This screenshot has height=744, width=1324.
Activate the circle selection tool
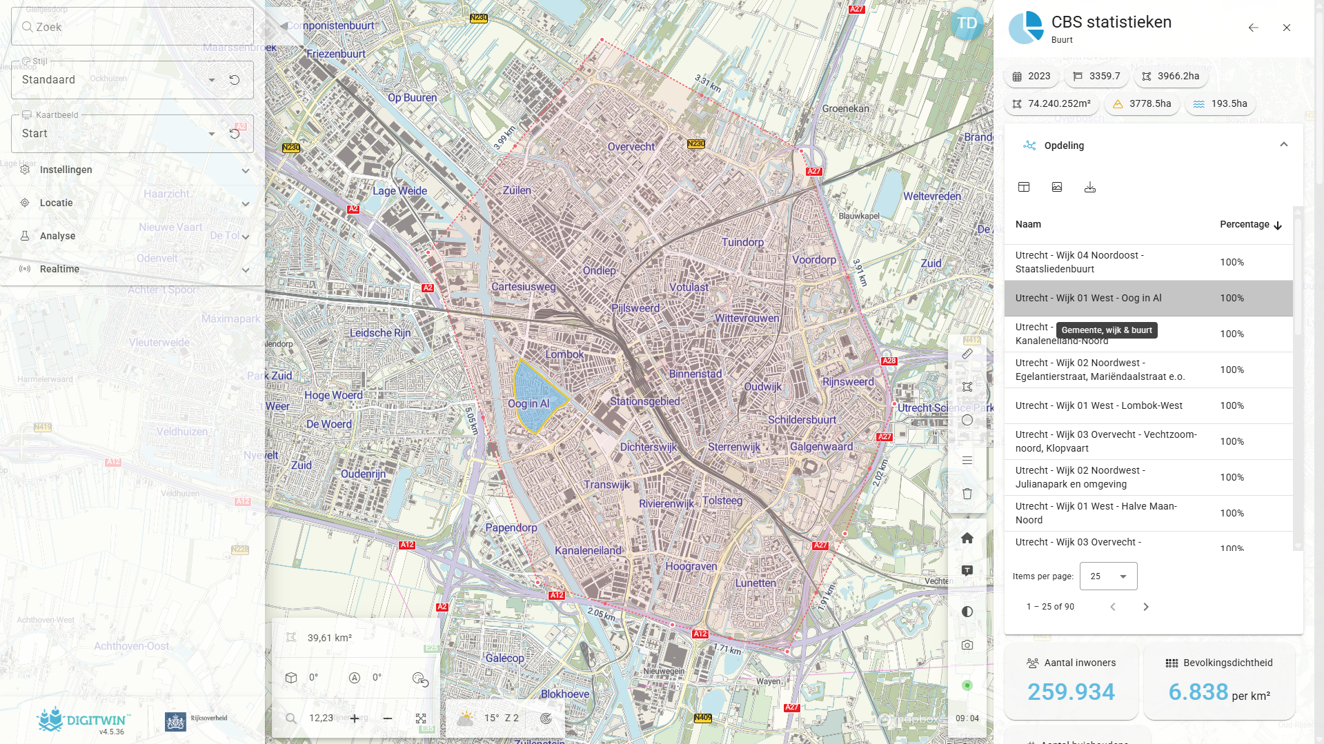[967, 420]
